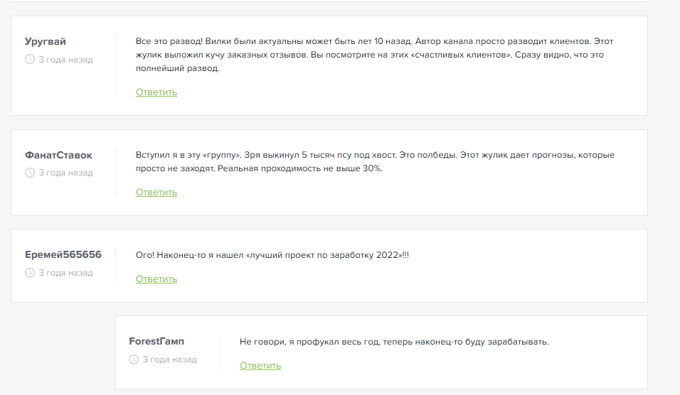Click the "3 года назад" timestamp under ForestГамп
The height and width of the screenshot is (395, 680).
169,359
